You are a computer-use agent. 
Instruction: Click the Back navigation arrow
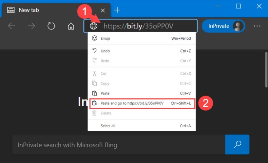(x=12, y=26)
